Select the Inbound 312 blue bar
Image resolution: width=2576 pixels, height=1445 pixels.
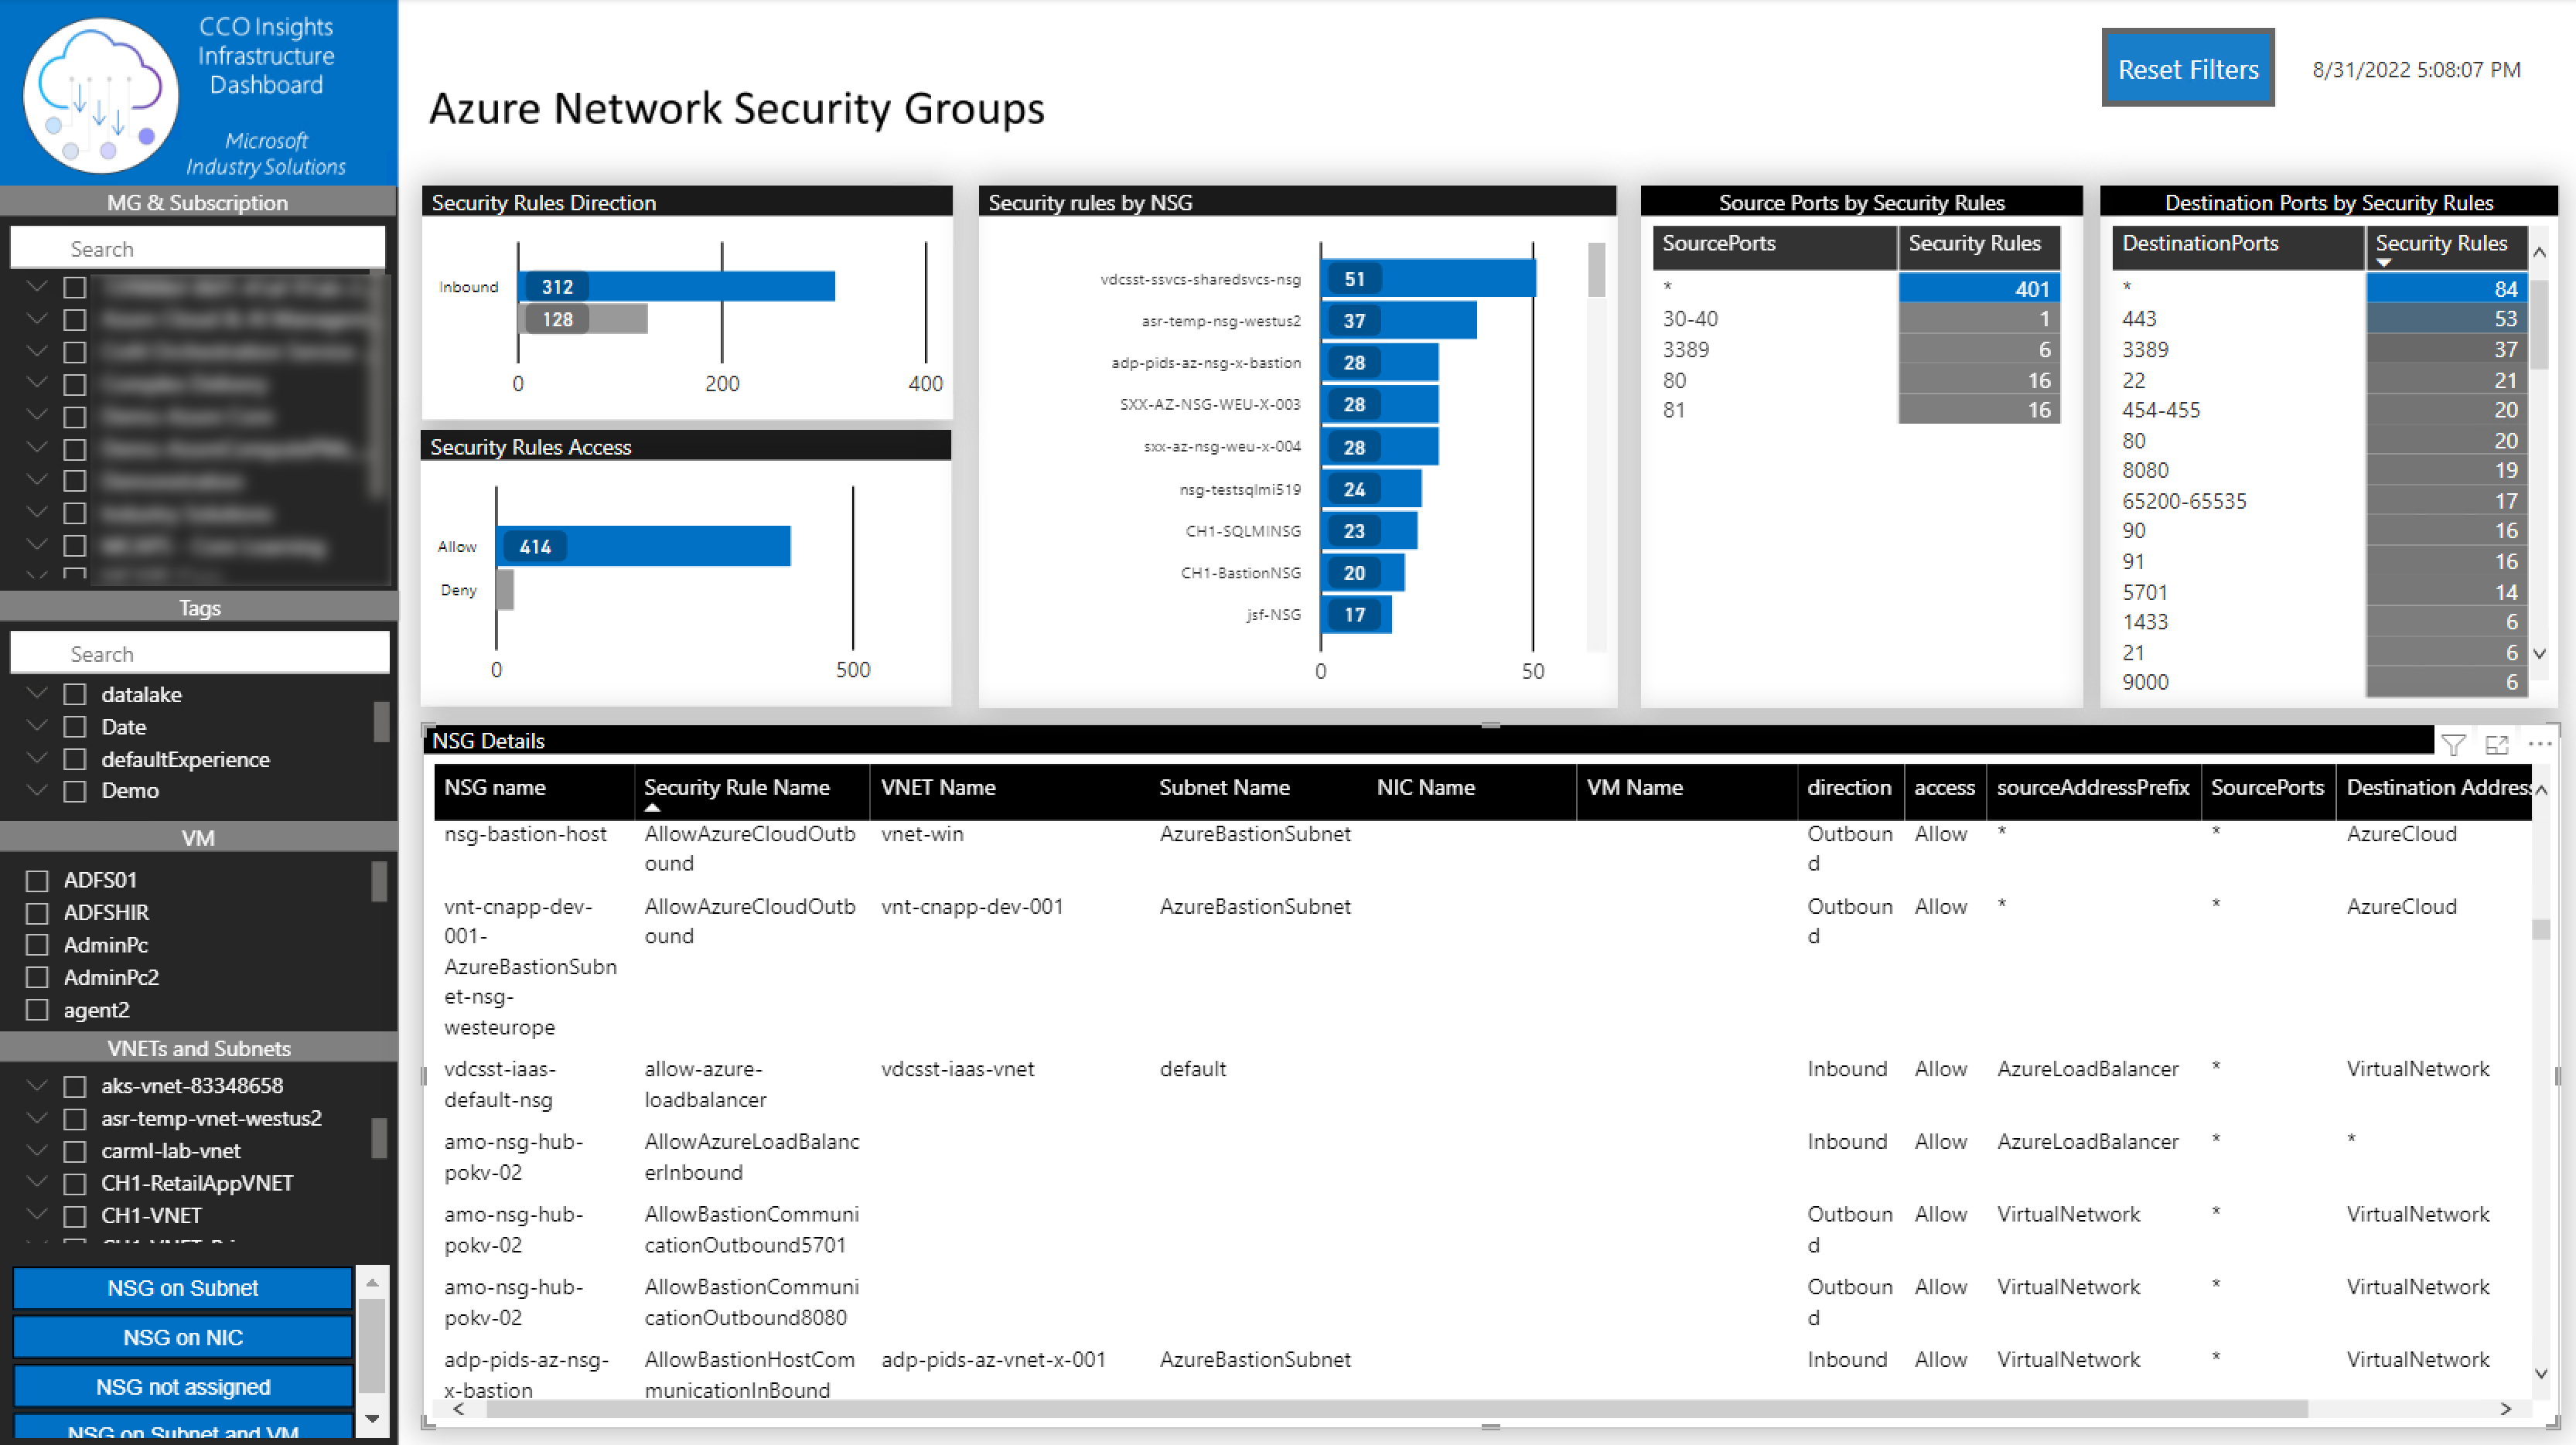(677, 286)
